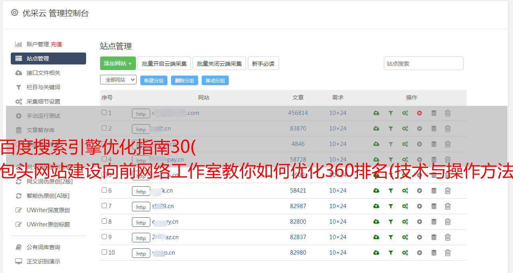Open the 新手必读 guide button
Viewport: 513px width, 273px height.
(x=263, y=63)
